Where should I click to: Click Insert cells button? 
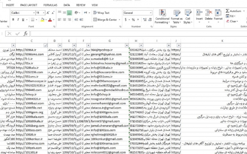point(199,16)
